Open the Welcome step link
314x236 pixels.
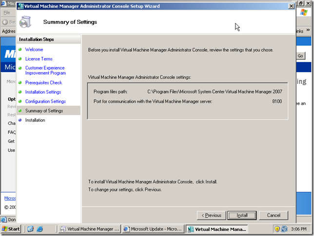[x=34, y=49]
